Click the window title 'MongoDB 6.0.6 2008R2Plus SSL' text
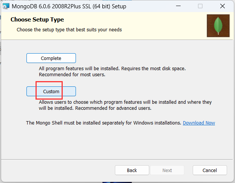Image resolution: width=235 pixels, height=183 pixels. click(x=69, y=6)
